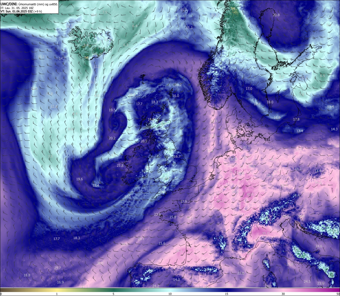Click the UWC/DINI Úrkomumætti title text
Viewport: 340px width, 296px height.
pyautogui.click(x=29, y=4)
